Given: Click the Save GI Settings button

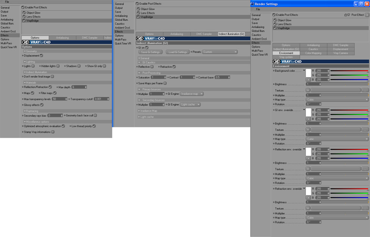Looking at the screenshot, I should tap(150, 52).
